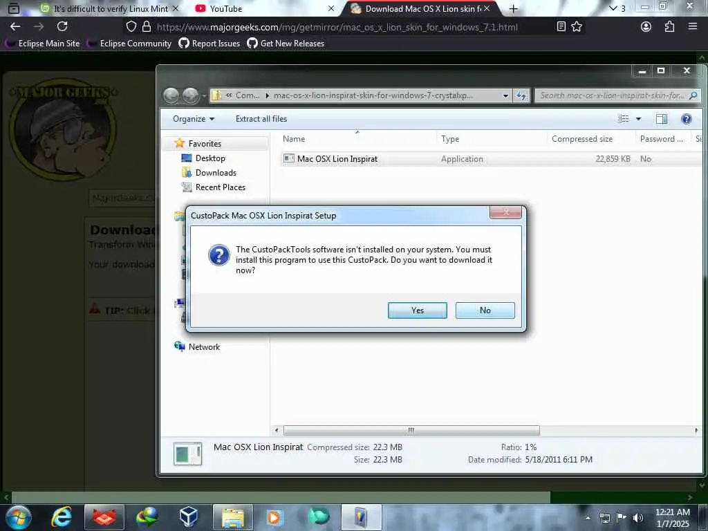This screenshot has width=708, height=531.
Task: Click the tracking protection shield icon
Action: pyautogui.click(x=131, y=27)
